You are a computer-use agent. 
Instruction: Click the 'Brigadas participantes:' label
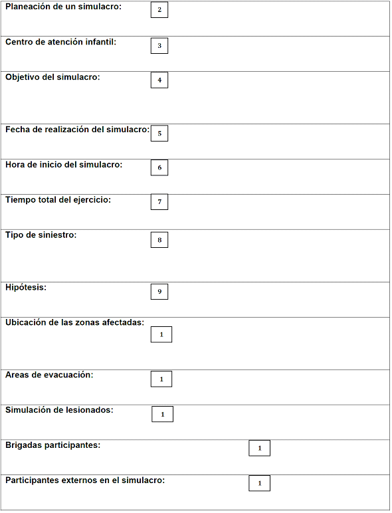[52, 445]
